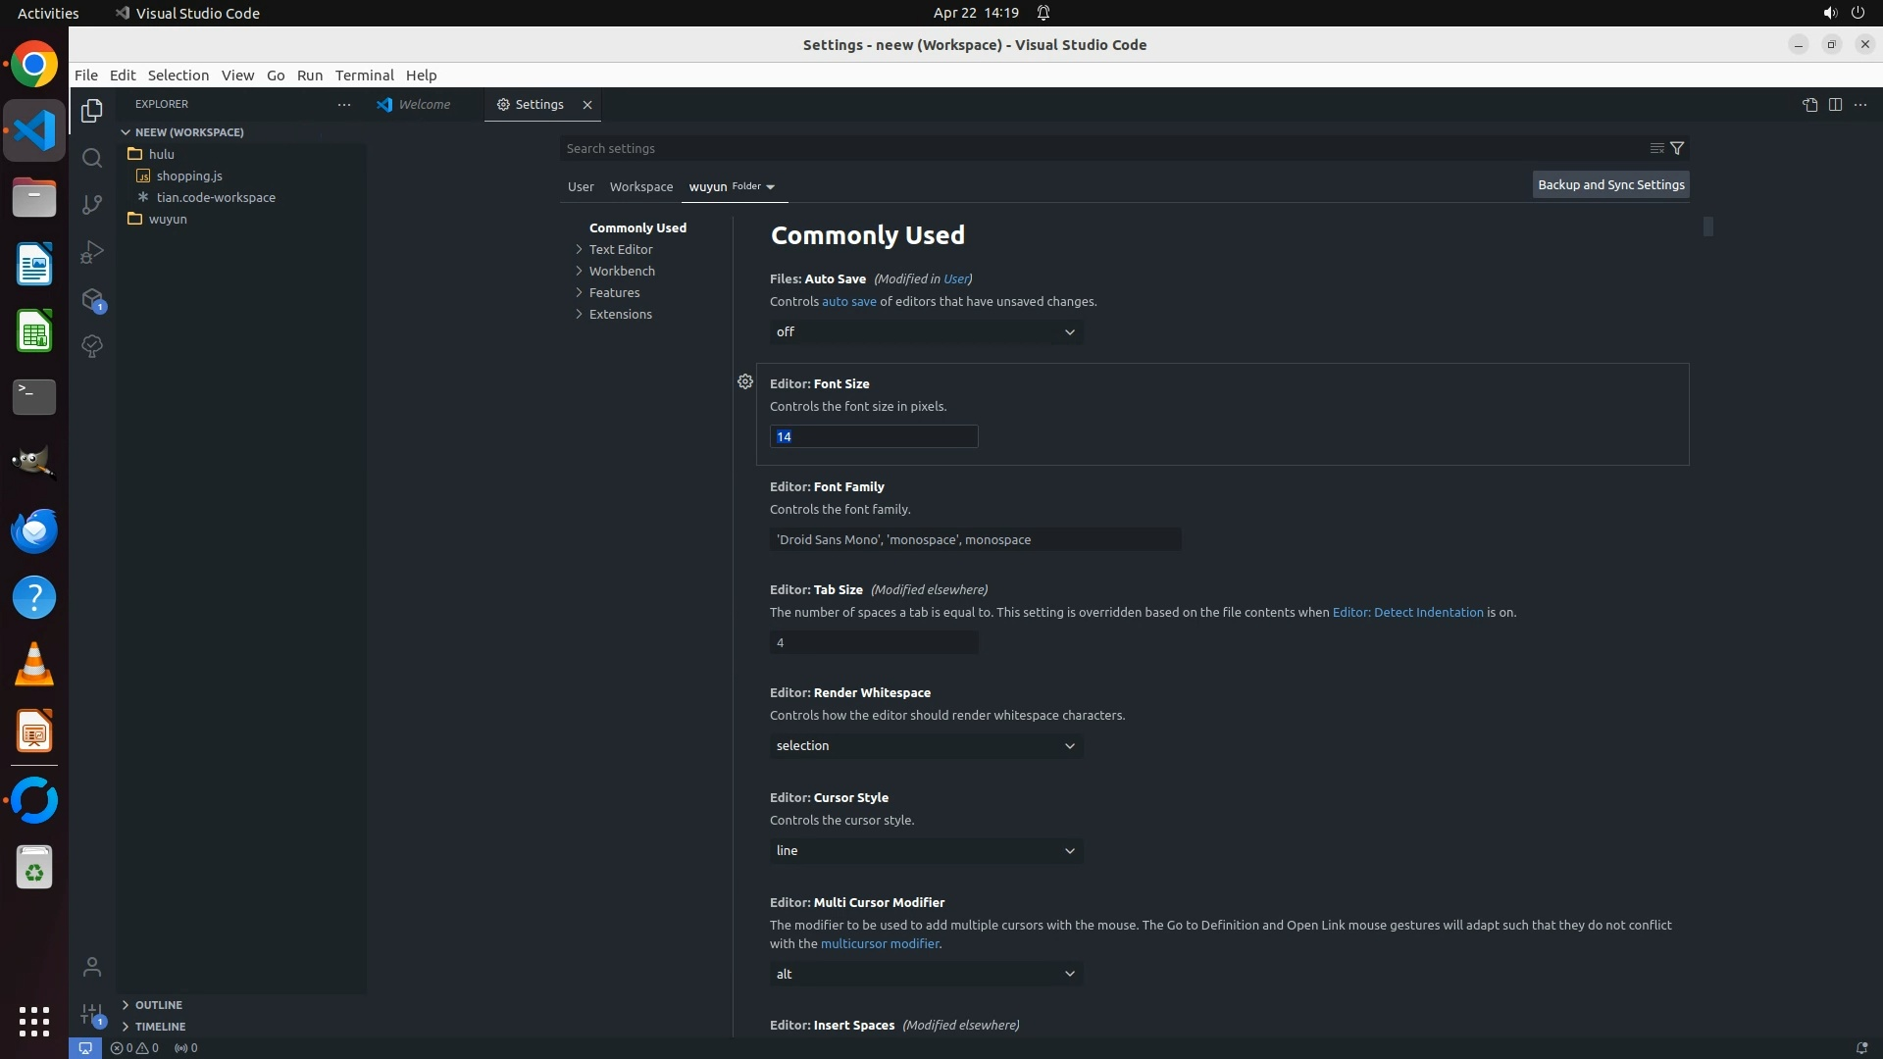Viewport: 1883px width, 1059px height.
Task: Open the Terminal menu
Action: tap(364, 76)
